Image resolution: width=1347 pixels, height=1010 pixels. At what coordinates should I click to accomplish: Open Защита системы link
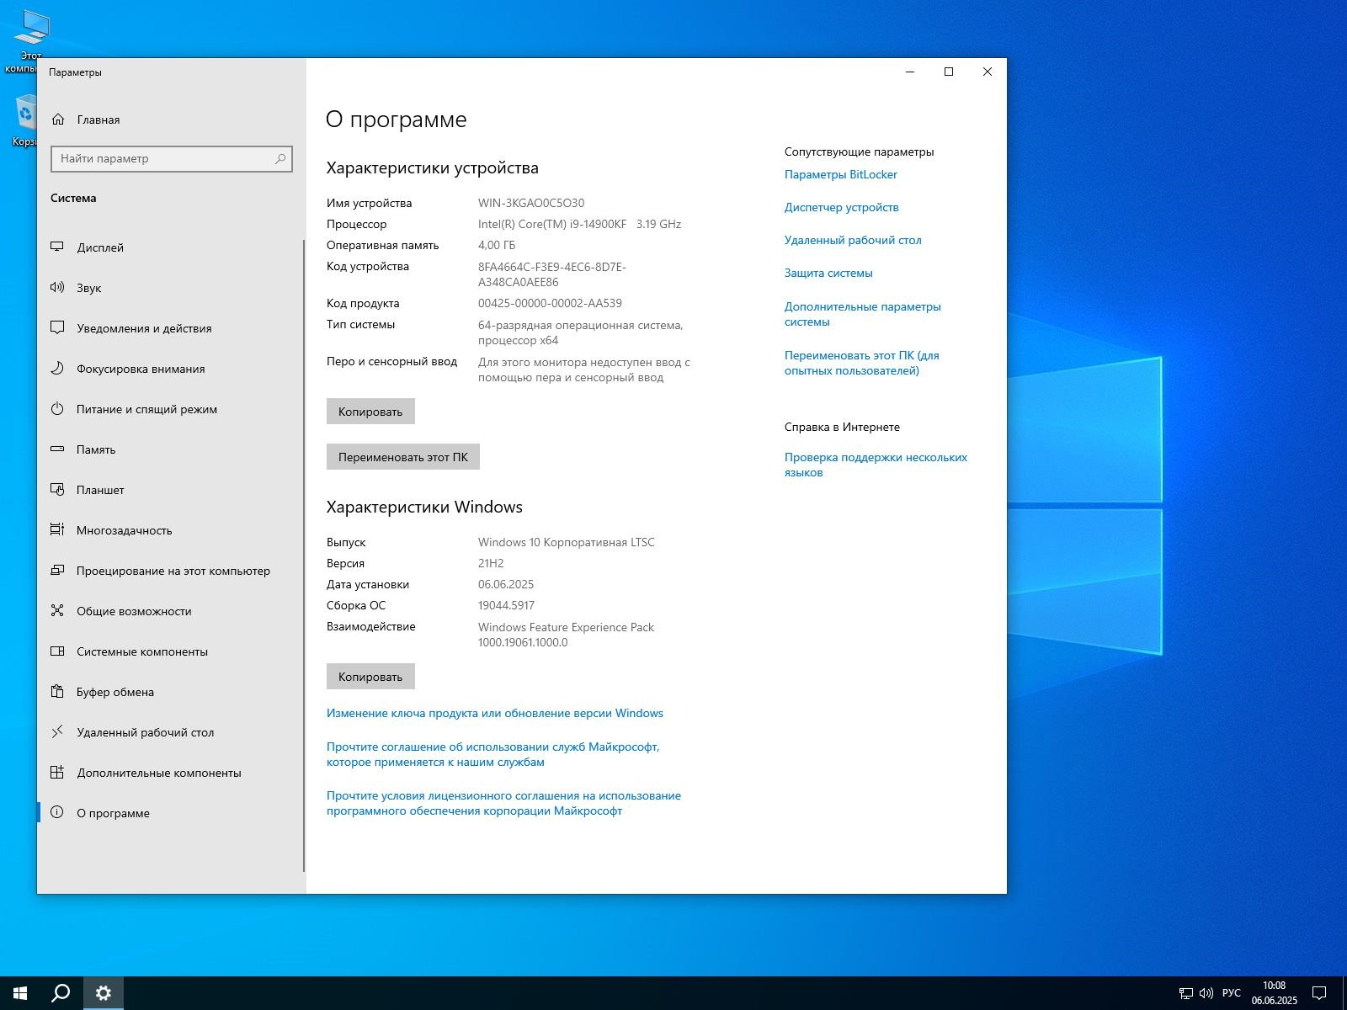tap(828, 273)
